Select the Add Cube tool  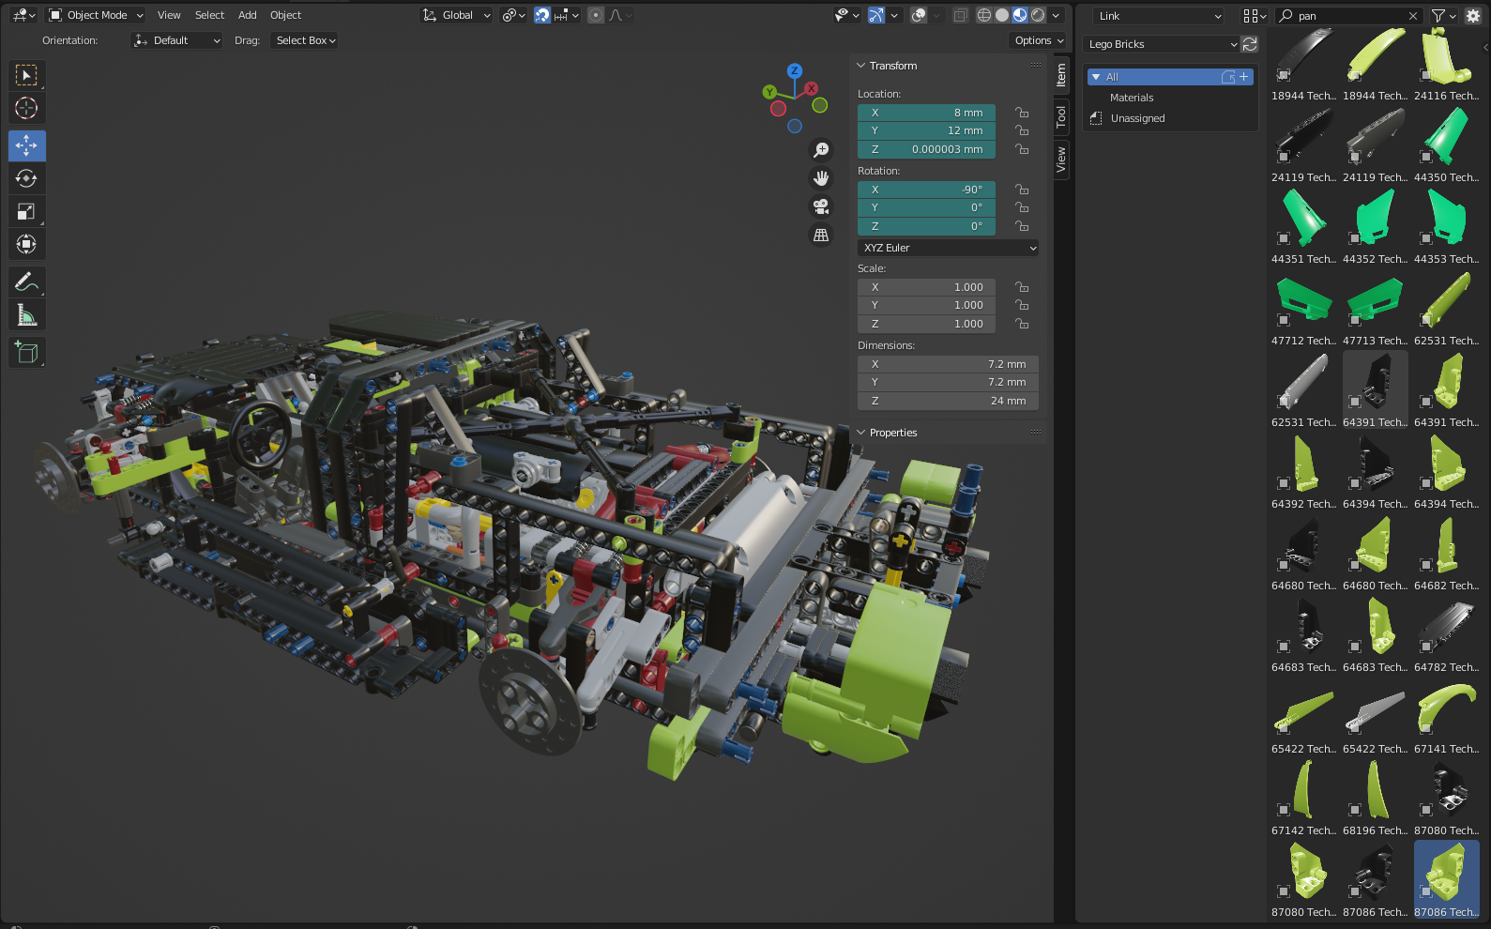click(26, 353)
